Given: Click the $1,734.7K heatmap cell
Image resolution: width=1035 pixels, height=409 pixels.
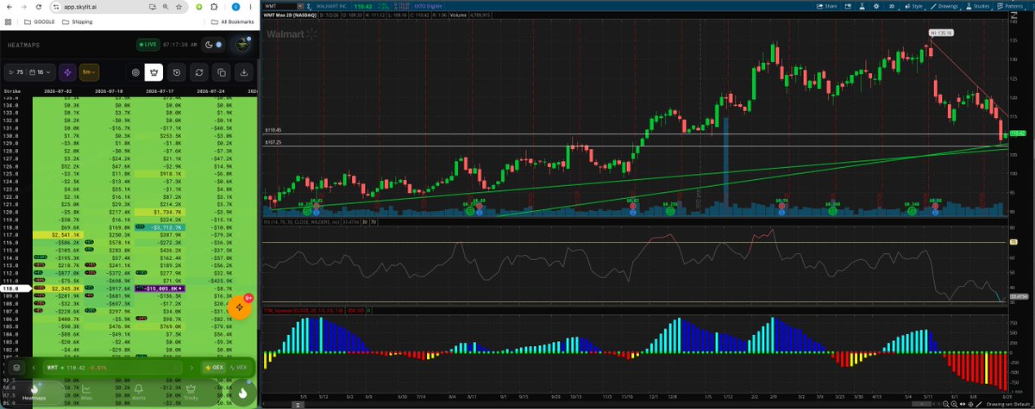Looking at the screenshot, I should (160, 211).
